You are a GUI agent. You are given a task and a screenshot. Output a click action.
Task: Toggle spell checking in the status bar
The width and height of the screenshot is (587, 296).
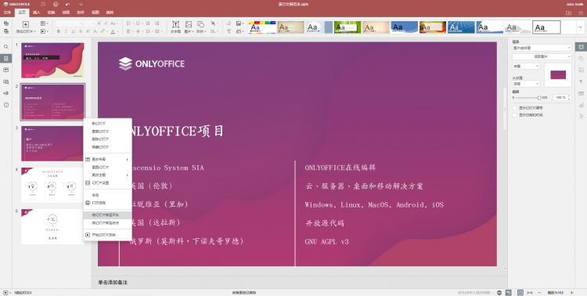point(509,293)
